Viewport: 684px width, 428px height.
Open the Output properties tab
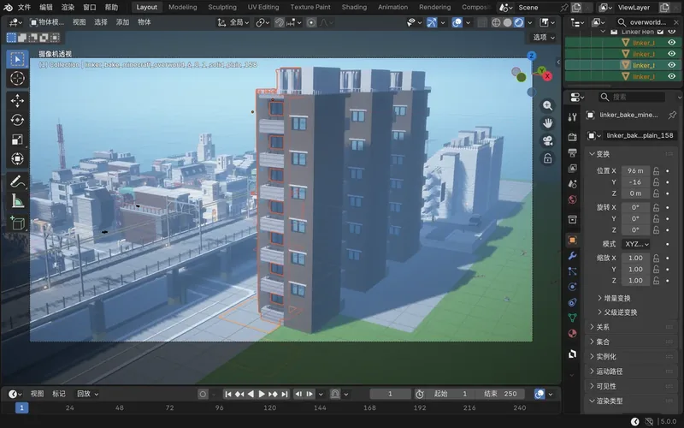pos(572,153)
